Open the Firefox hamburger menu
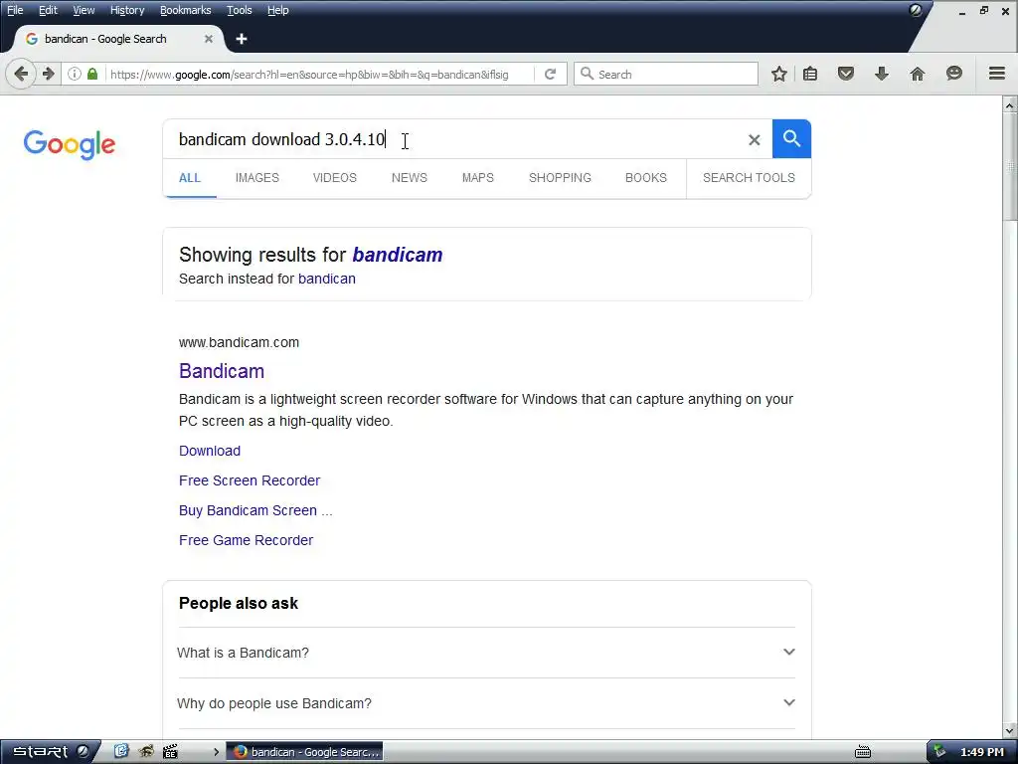 point(996,74)
